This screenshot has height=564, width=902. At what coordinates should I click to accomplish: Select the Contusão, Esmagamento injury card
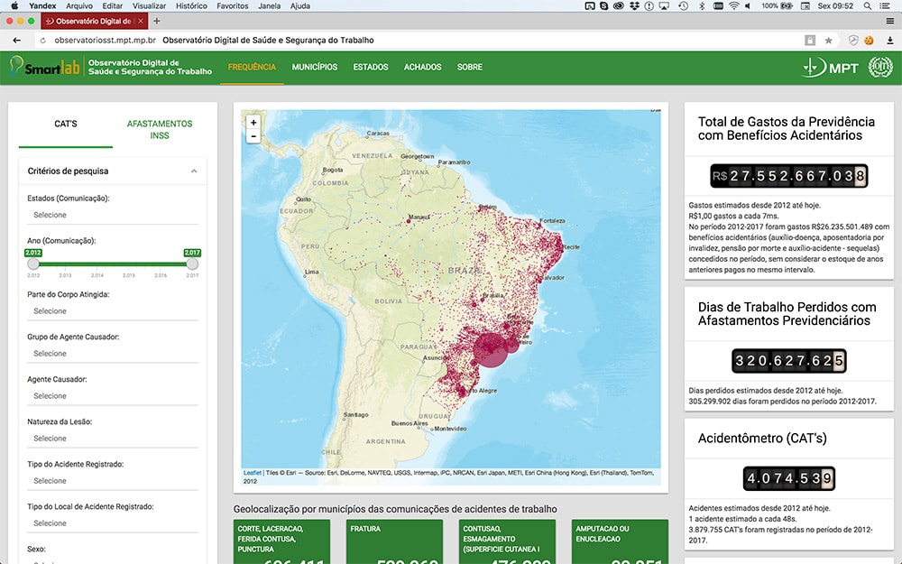coord(507,541)
